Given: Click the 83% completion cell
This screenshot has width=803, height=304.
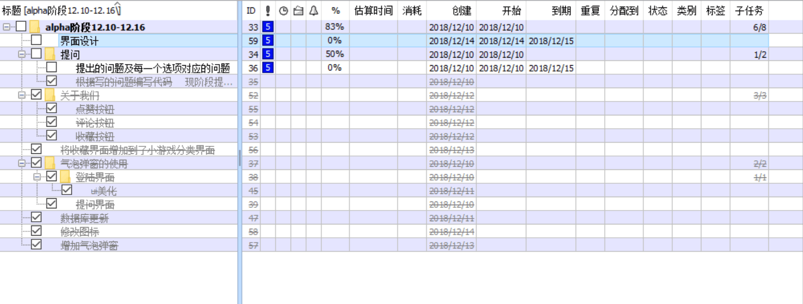Looking at the screenshot, I should pos(335,27).
